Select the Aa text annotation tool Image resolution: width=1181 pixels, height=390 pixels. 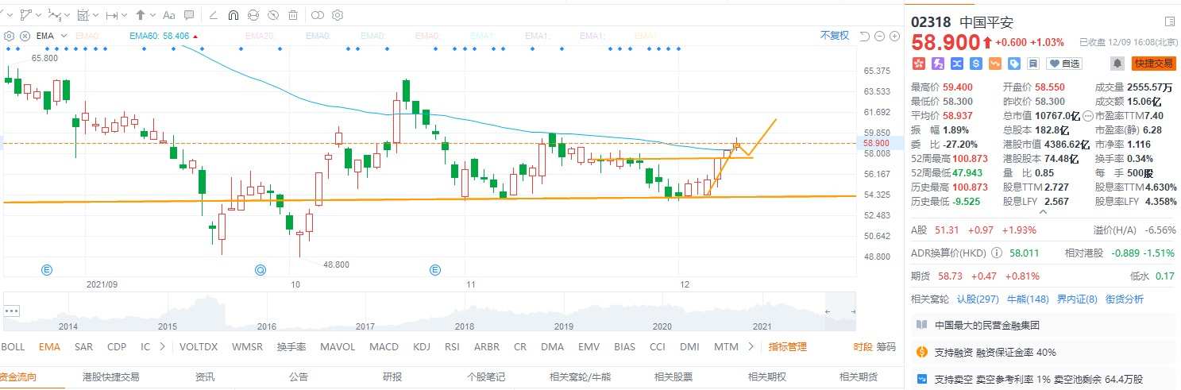tap(168, 14)
